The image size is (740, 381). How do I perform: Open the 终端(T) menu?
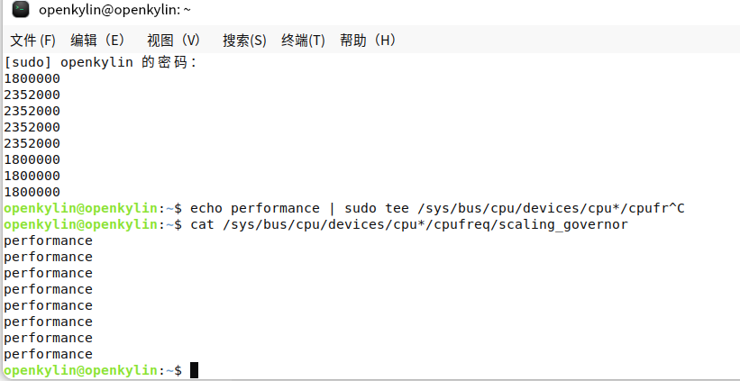point(303,41)
